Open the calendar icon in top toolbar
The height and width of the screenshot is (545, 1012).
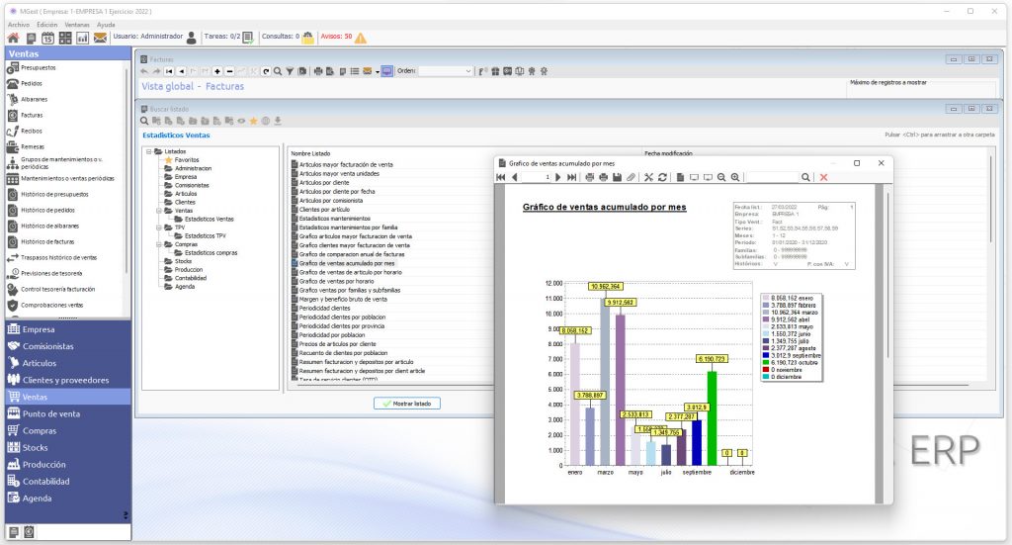tap(47, 39)
